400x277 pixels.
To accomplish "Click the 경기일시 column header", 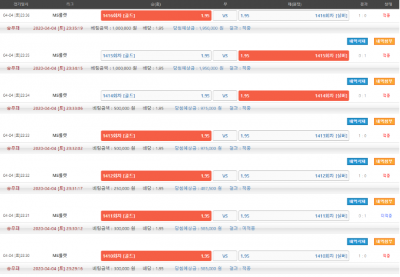I will point(13,3).
